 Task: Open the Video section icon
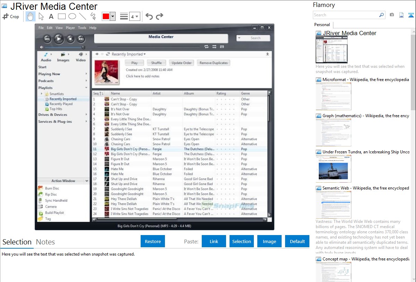[x=81, y=54]
